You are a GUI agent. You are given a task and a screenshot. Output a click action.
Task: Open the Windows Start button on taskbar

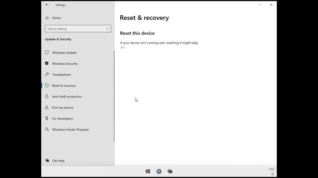148,172
